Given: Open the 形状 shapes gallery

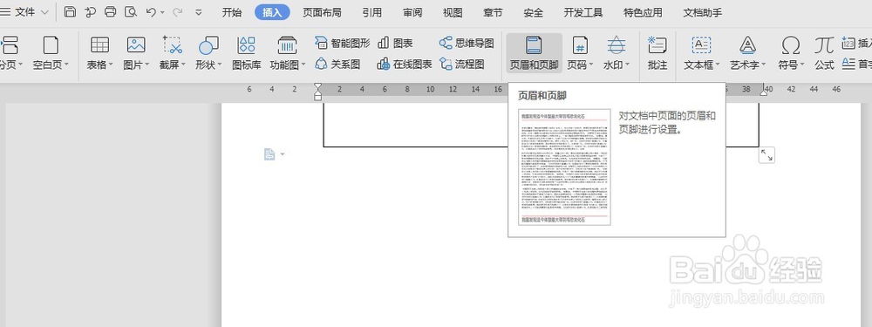Looking at the screenshot, I should coord(208,53).
